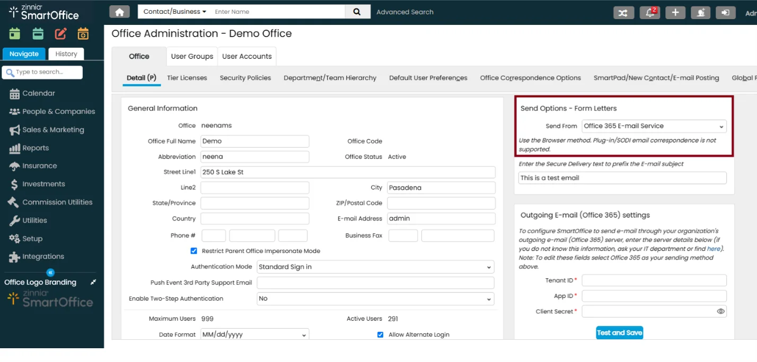Screen dimensions: 757x362
Task: Open Insurance navigation item
Action: pos(33,166)
